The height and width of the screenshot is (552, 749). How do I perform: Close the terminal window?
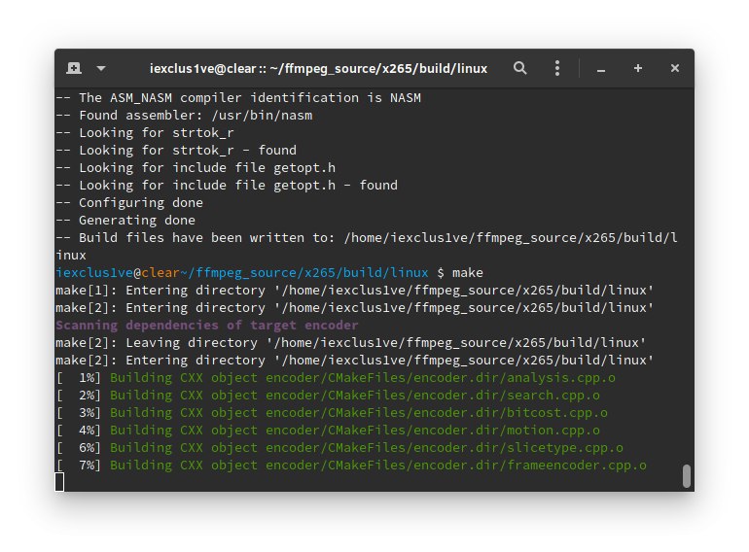point(674,68)
